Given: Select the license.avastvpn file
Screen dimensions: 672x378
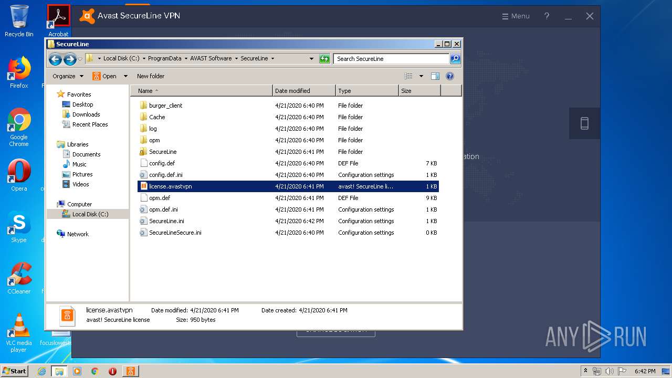Looking at the screenshot, I should click(288, 186).
